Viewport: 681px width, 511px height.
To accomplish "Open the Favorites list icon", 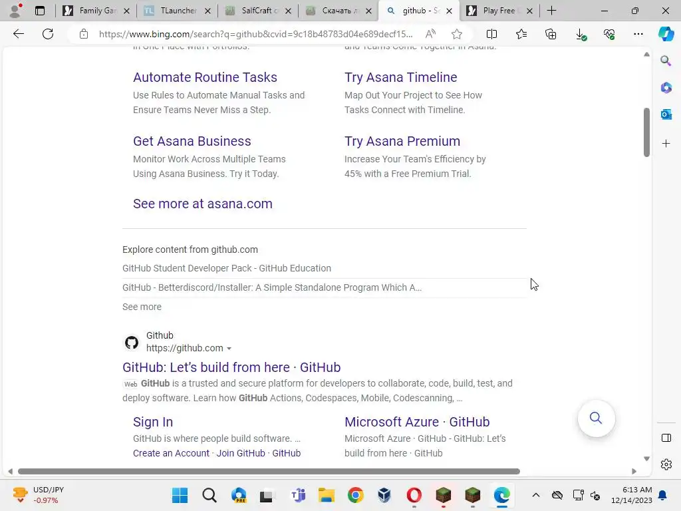I will pyautogui.click(x=521, y=34).
